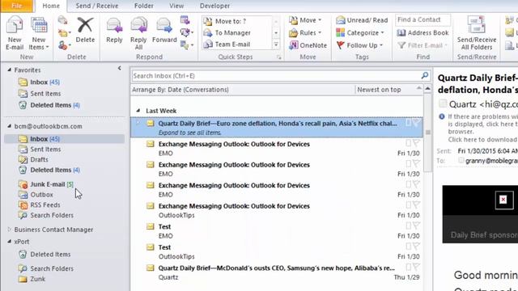
Task: Open the Follow Up flag menu
Action: [359, 45]
